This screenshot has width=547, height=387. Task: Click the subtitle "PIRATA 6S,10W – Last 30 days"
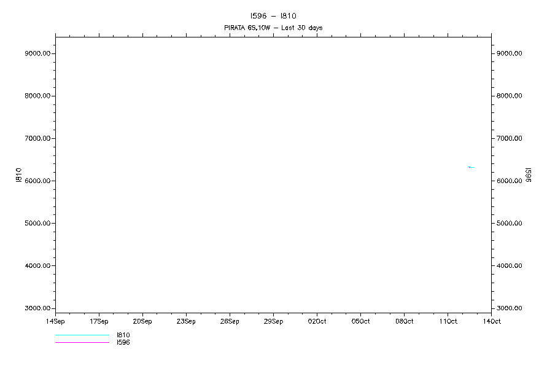[x=273, y=28]
